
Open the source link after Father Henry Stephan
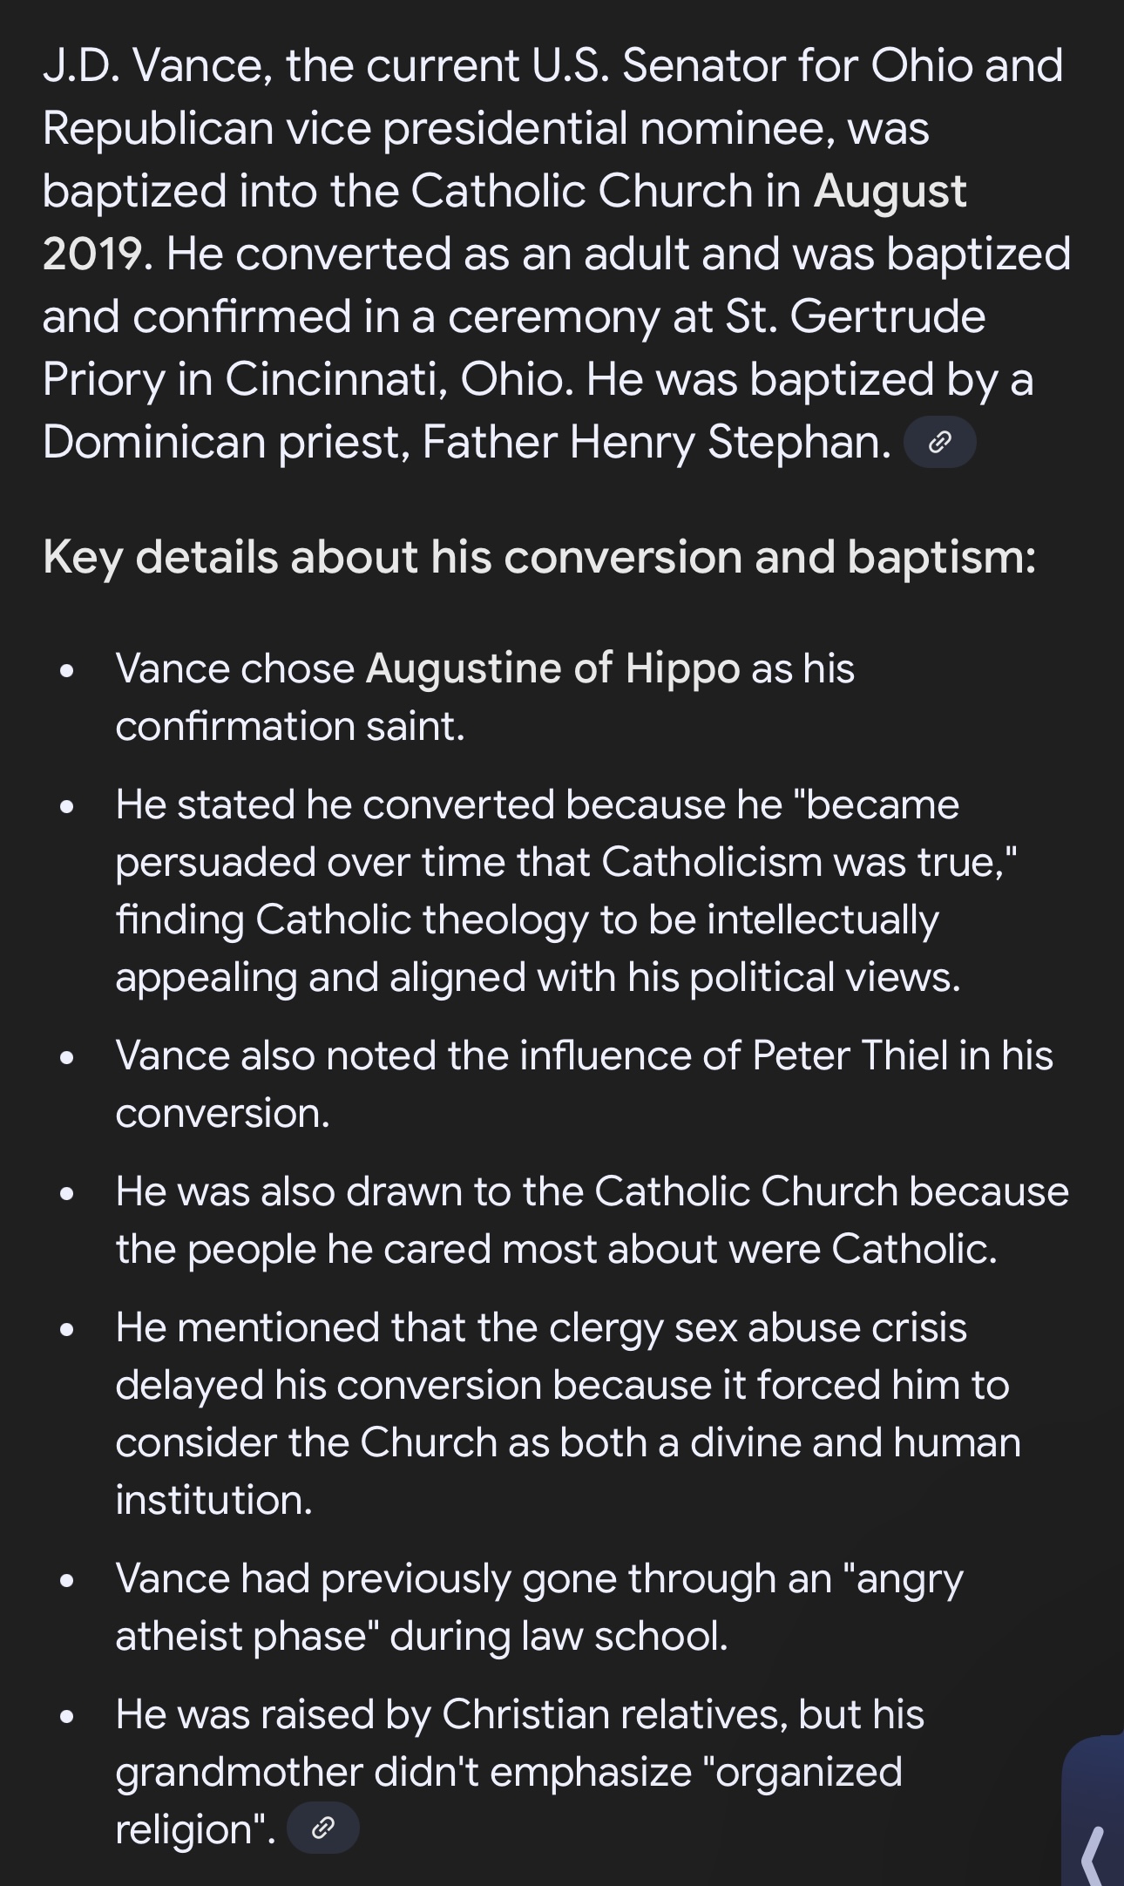[939, 443]
